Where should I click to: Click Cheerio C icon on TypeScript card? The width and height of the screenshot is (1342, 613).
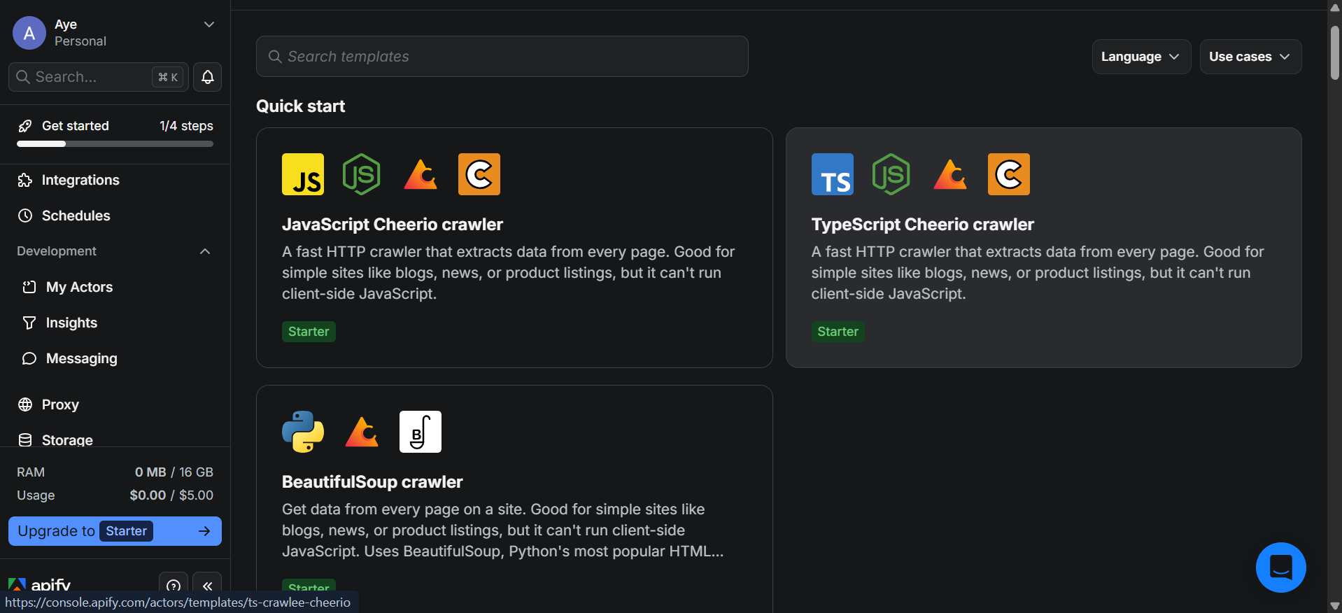point(1009,174)
